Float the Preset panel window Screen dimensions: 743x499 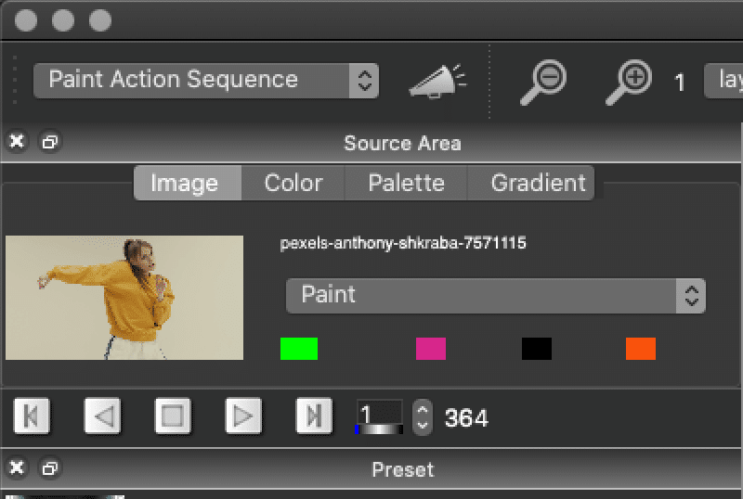tap(50, 467)
